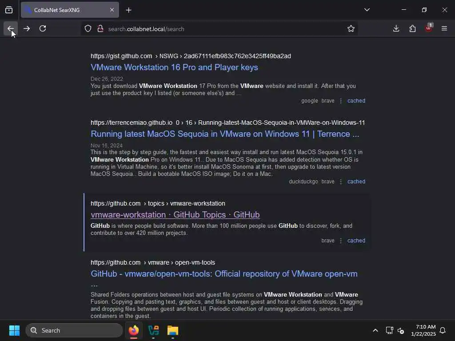The height and width of the screenshot is (341, 455).
Task: Click the duckduckgo engine label
Action: click(x=303, y=182)
